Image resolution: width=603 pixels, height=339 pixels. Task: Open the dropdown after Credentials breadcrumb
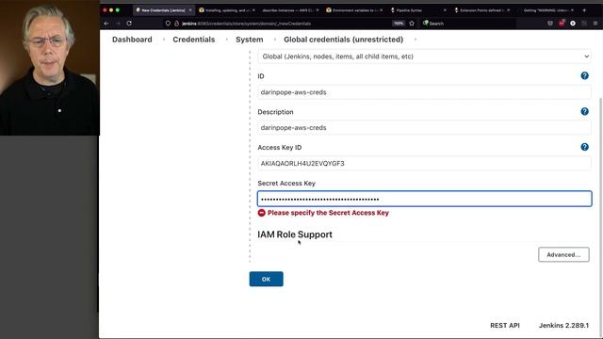(x=226, y=40)
